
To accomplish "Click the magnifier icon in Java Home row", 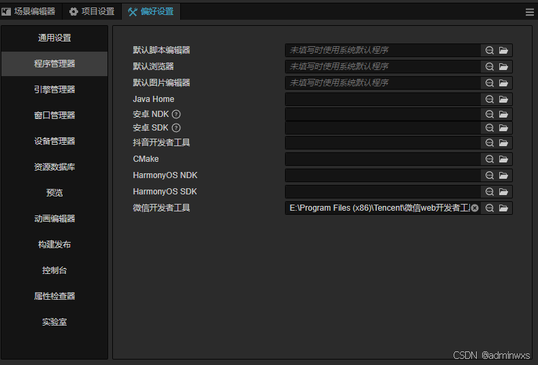I will pyautogui.click(x=490, y=99).
